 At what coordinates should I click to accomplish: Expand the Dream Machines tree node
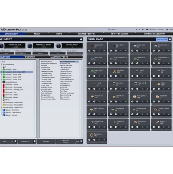point(2,82)
